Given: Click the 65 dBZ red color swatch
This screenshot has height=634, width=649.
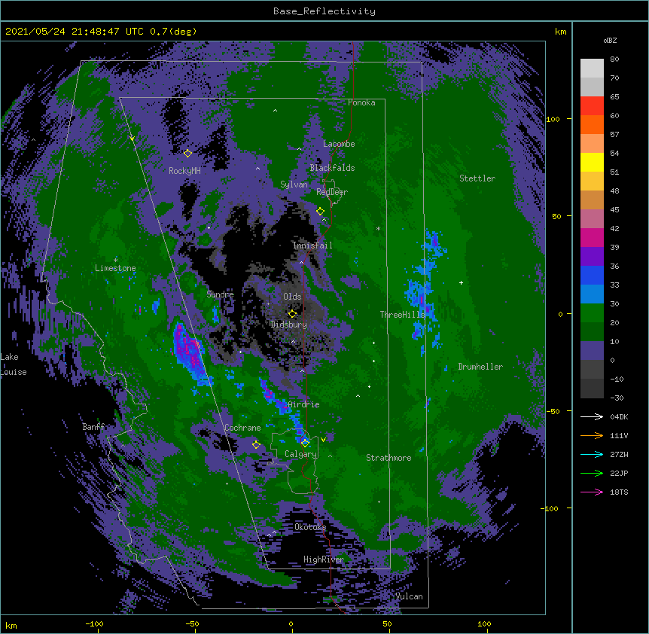Looking at the screenshot, I should (x=592, y=106).
